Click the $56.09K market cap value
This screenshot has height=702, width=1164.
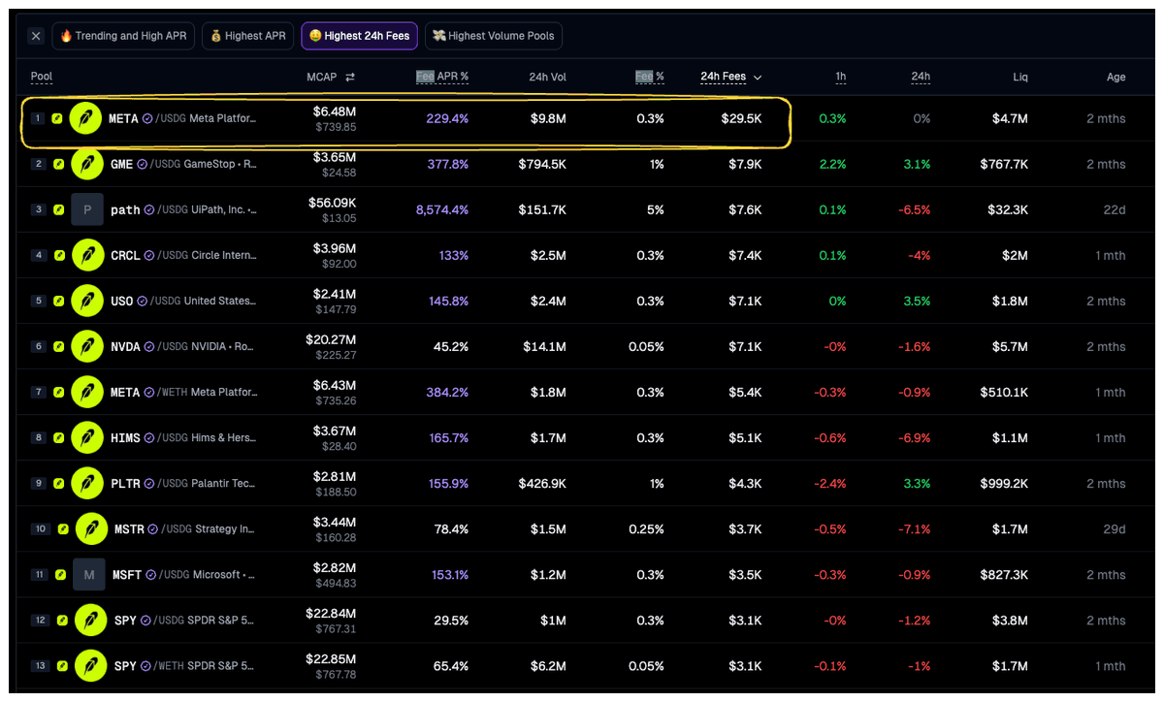click(x=334, y=203)
